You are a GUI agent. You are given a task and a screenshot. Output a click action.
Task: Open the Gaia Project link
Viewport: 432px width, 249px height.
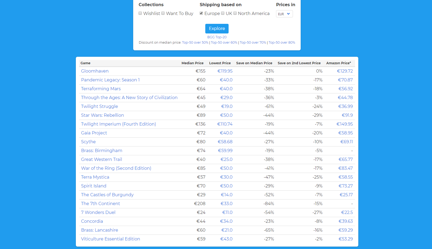pos(94,133)
